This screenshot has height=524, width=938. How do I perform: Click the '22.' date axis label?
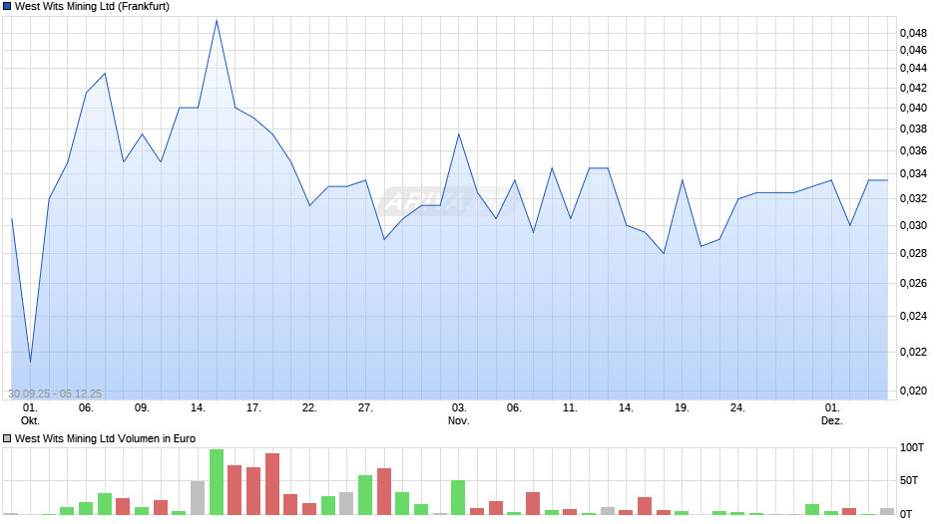(x=309, y=408)
